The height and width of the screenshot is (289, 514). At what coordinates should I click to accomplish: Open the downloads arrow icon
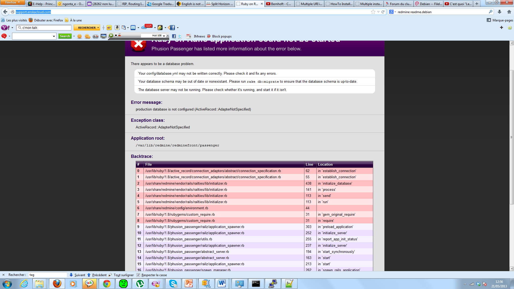coord(500,12)
